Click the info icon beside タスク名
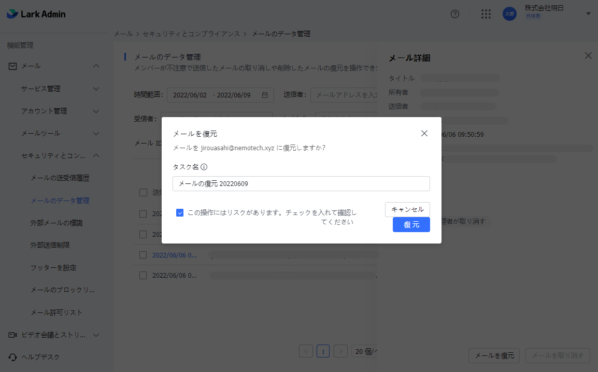 pyautogui.click(x=204, y=167)
